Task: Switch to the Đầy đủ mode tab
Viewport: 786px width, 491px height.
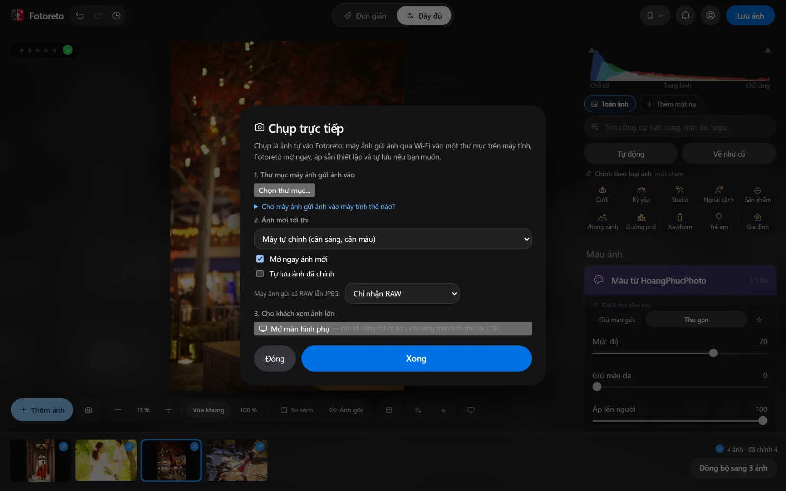Action: coord(424,16)
